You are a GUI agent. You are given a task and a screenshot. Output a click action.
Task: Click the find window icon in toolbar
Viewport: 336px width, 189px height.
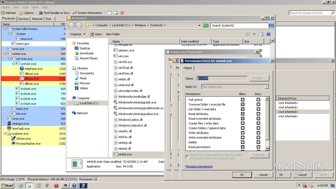point(109,13)
